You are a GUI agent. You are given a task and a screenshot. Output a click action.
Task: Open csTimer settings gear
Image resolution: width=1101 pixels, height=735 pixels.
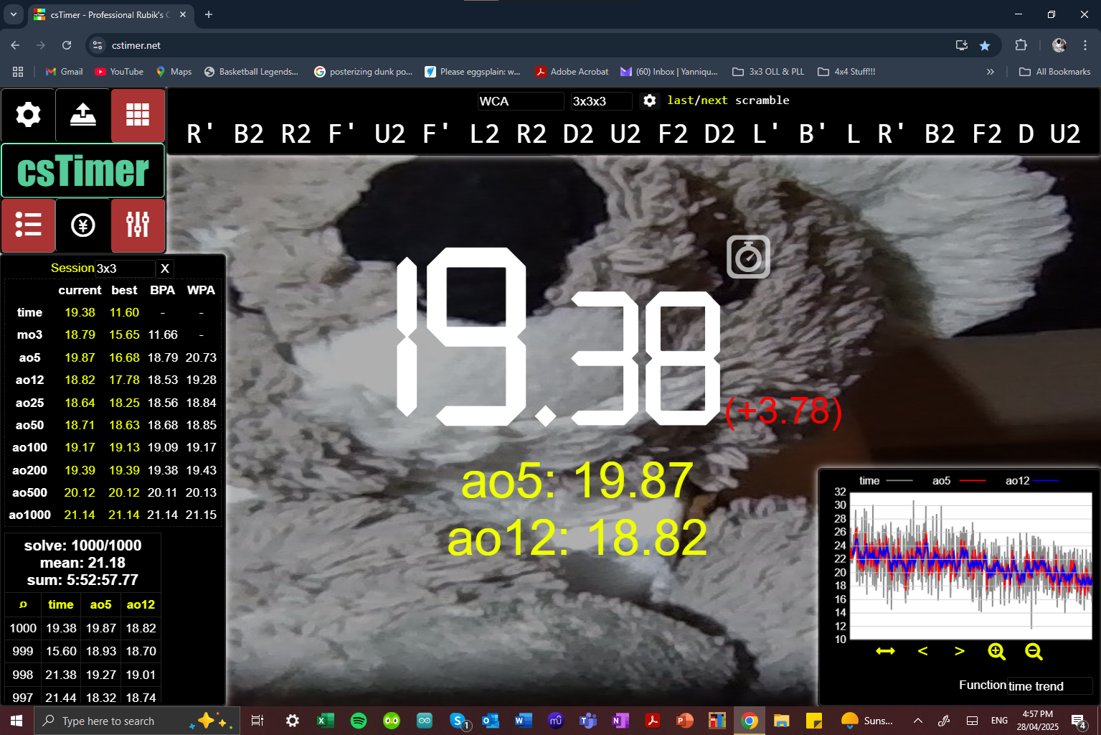tap(28, 115)
